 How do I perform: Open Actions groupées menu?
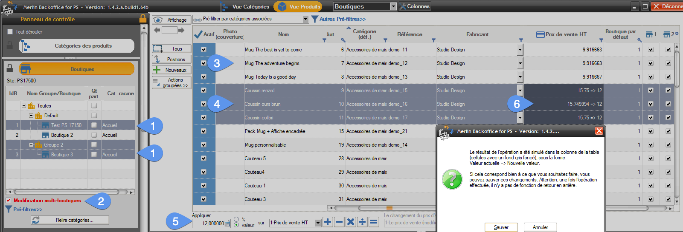(171, 83)
